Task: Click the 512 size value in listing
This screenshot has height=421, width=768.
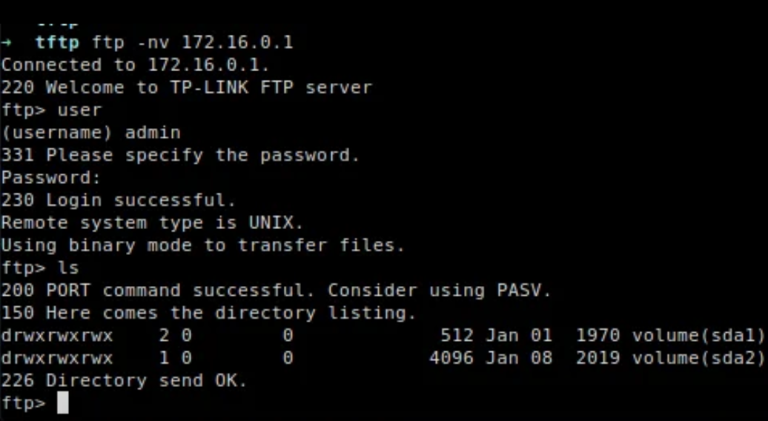Action: 457,336
